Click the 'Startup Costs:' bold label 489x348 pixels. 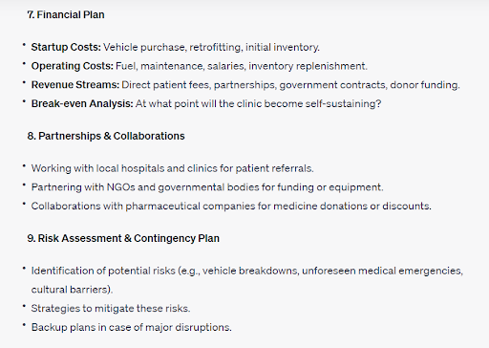pos(66,47)
